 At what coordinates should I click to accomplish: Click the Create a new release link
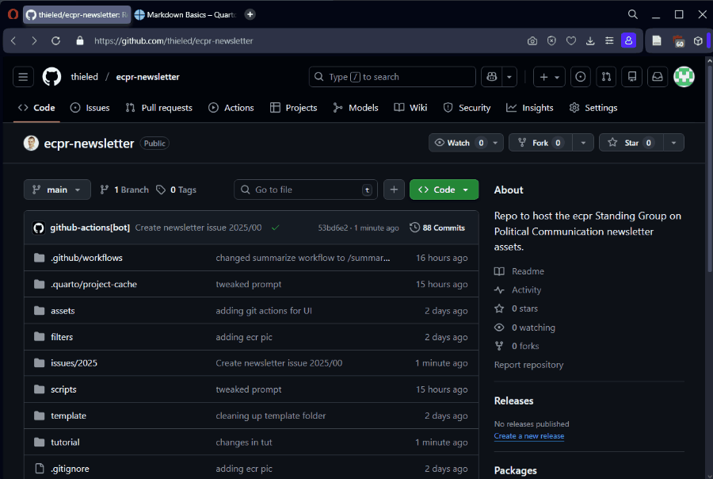click(528, 436)
